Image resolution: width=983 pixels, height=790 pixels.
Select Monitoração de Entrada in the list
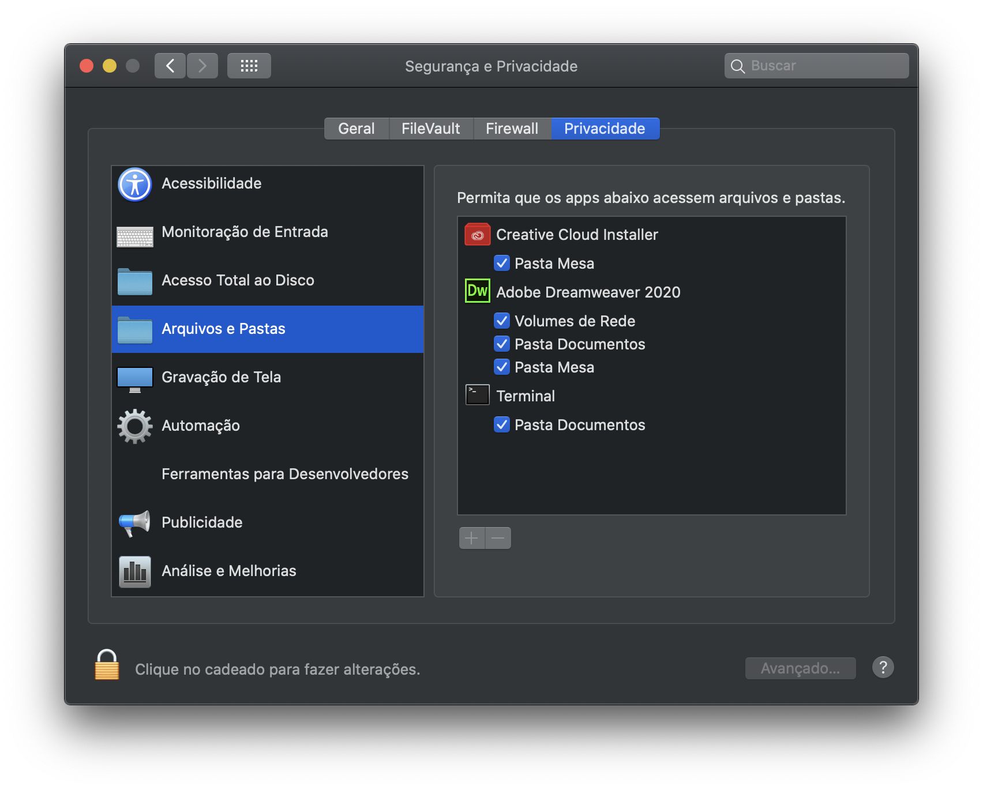(268, 233)
